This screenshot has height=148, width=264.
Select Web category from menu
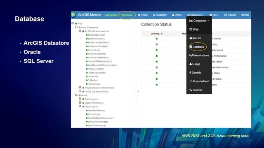click(194, 29)
